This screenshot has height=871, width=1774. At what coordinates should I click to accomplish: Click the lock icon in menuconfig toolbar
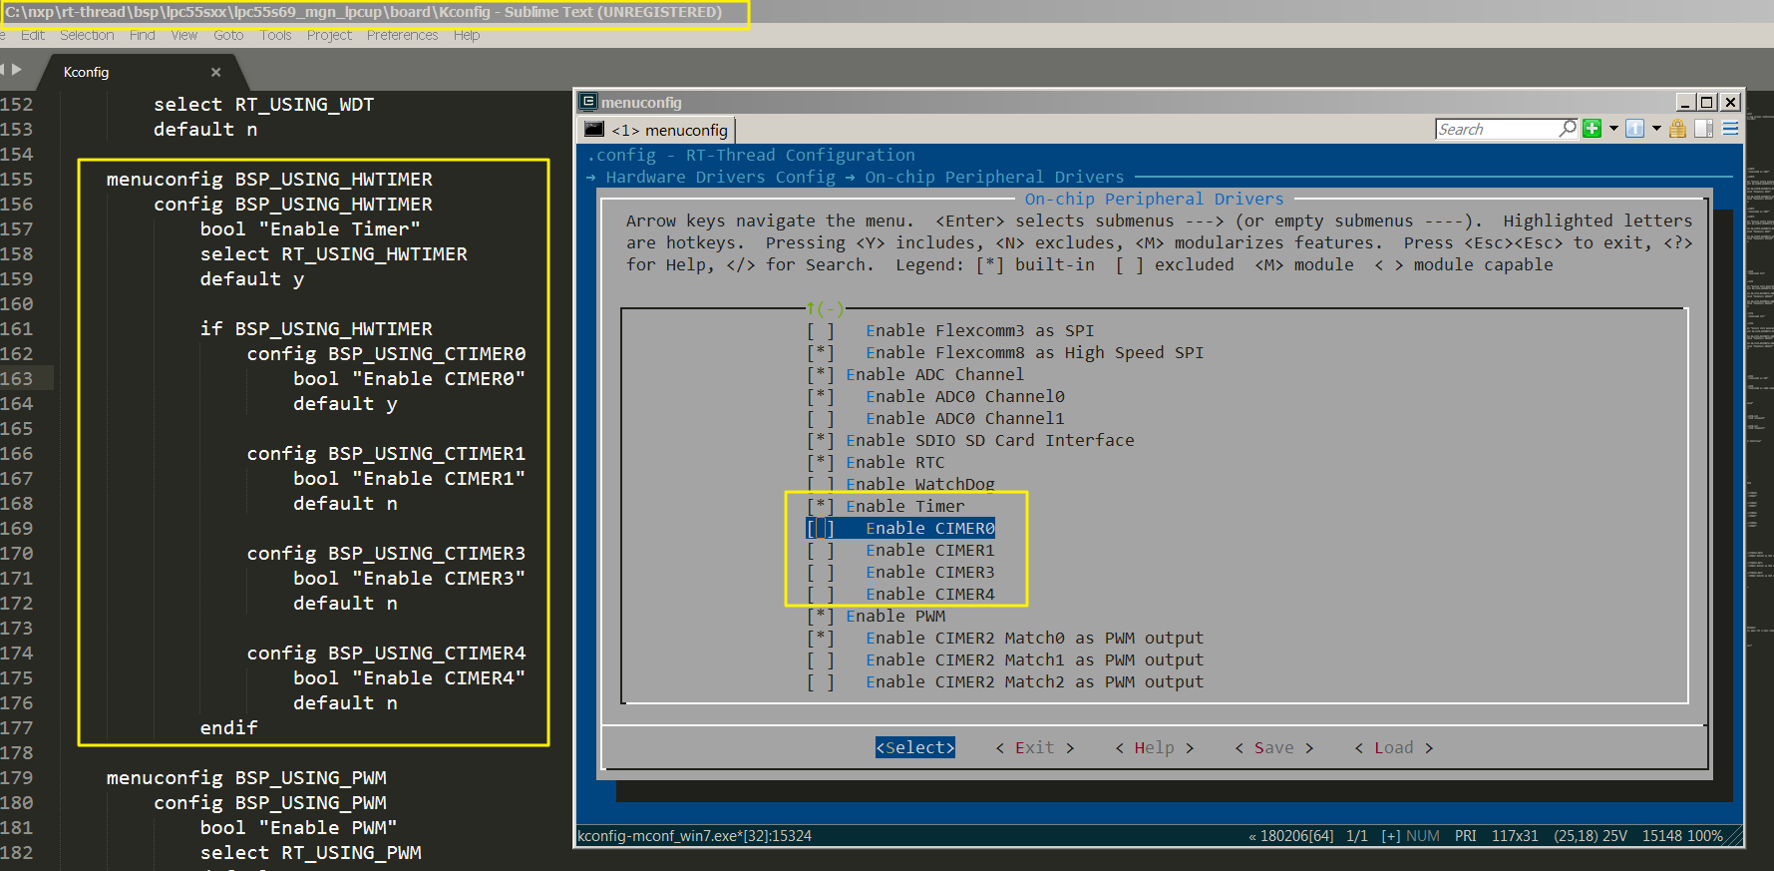(1677, 129)
